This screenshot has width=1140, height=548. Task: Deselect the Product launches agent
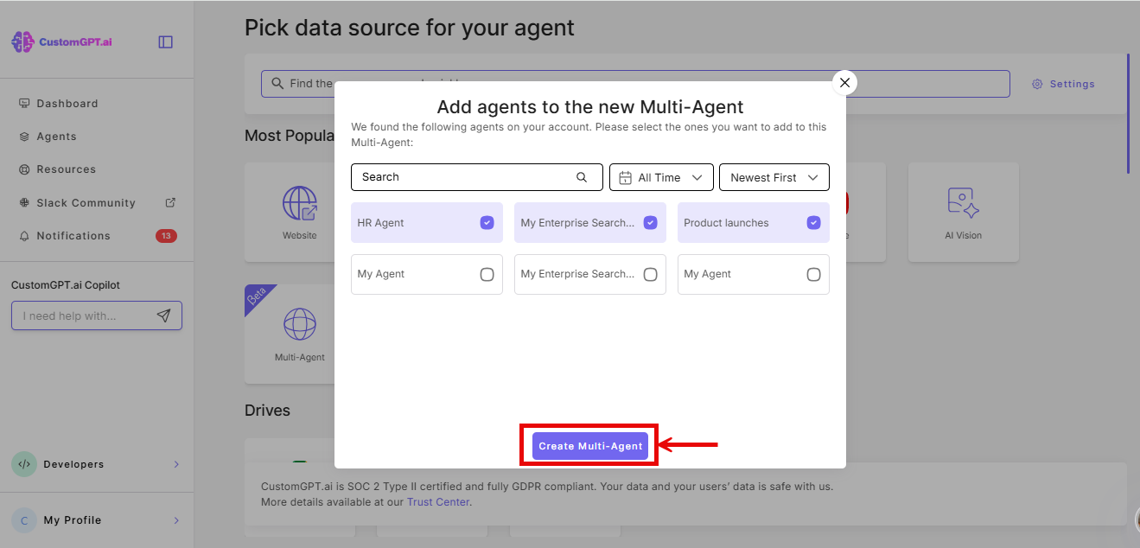813,222
